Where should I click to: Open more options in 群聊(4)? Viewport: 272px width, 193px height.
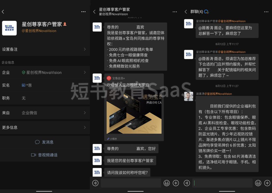[x=266, y=12]
